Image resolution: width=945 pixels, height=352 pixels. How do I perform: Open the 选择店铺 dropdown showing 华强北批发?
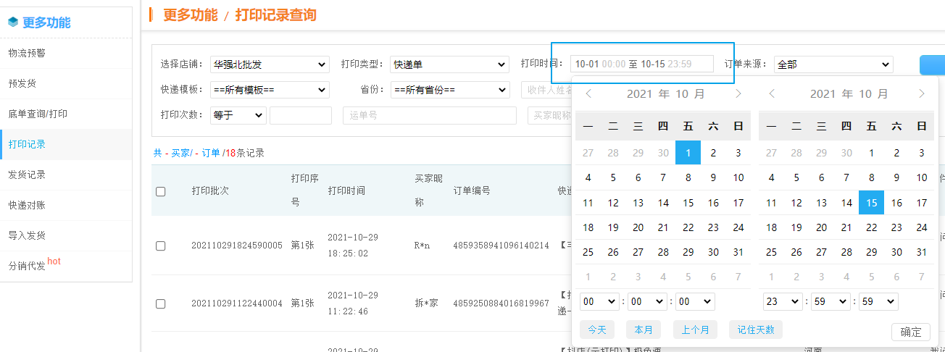pyautogui.click(x=270, y=65)
